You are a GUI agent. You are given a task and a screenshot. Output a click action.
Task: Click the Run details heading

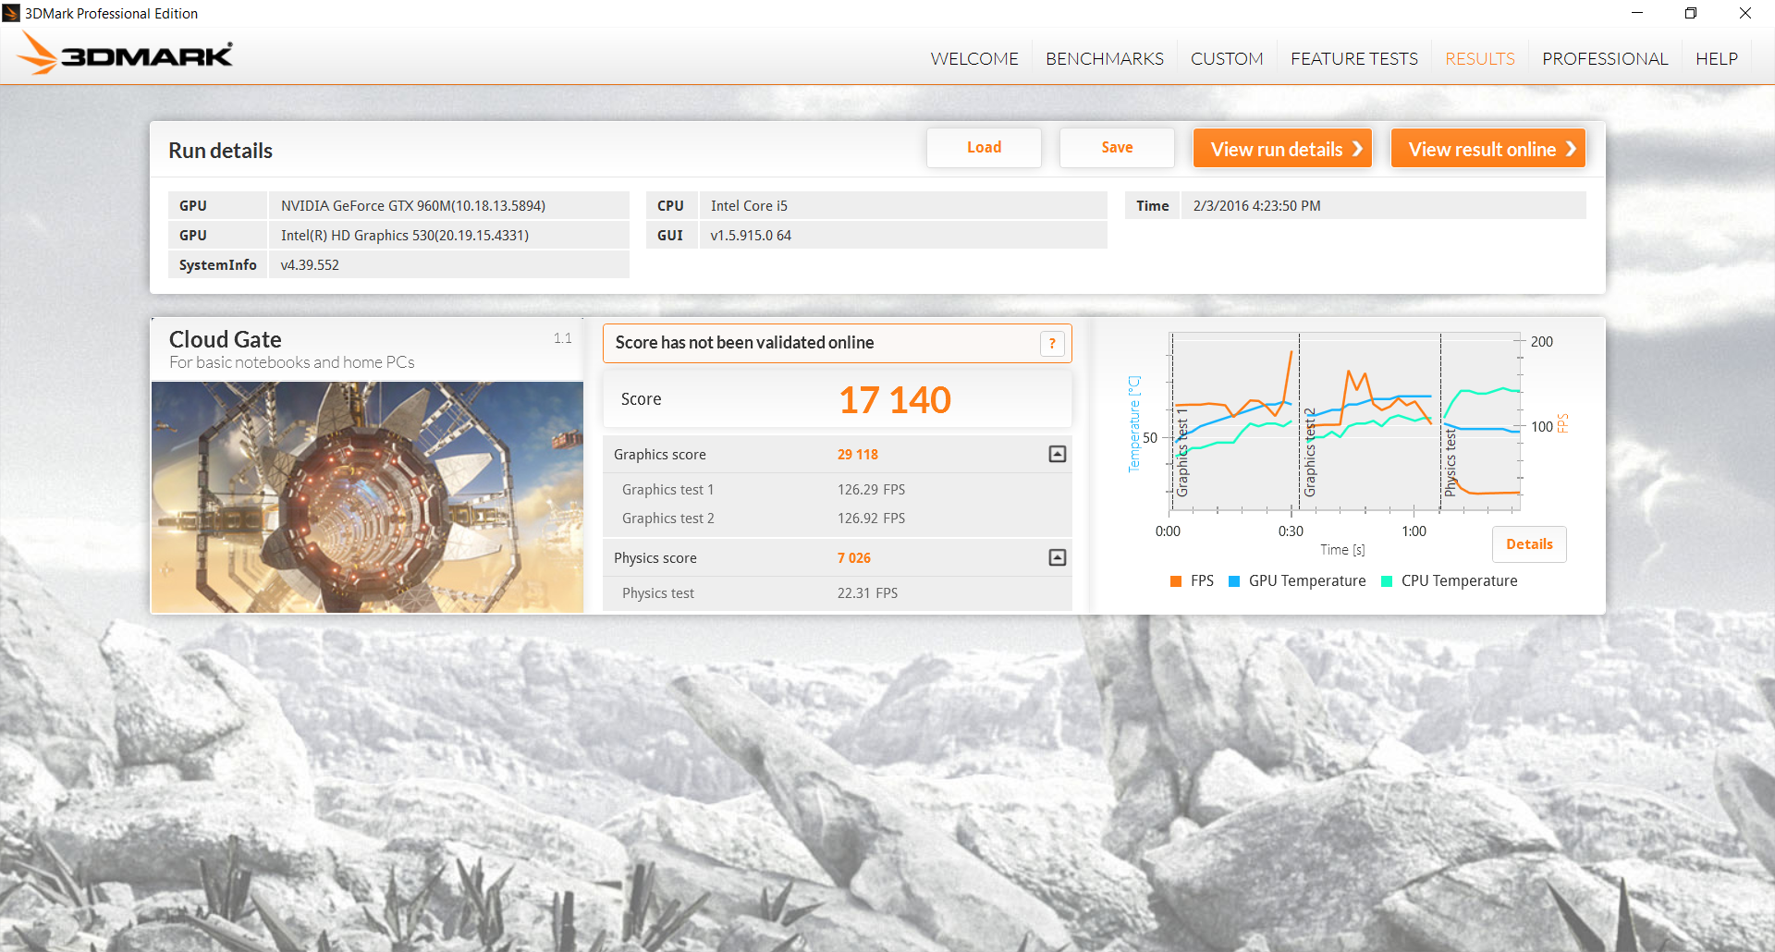220,151
